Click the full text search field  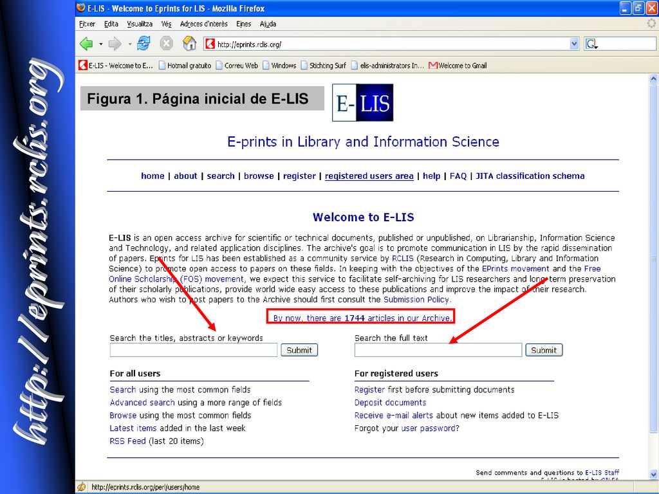click(438, 350)
